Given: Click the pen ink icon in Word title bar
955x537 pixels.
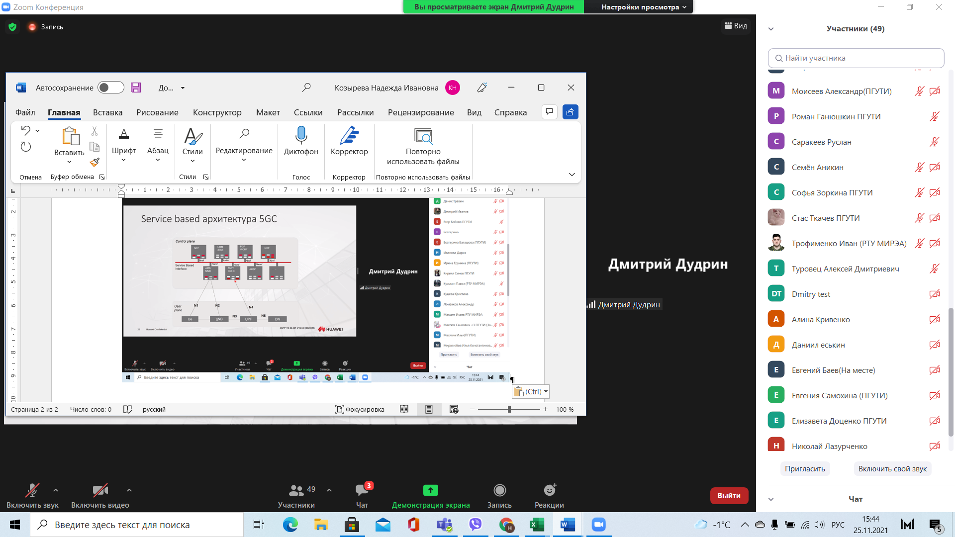Looking at the screenshot, I should (482, 88).
